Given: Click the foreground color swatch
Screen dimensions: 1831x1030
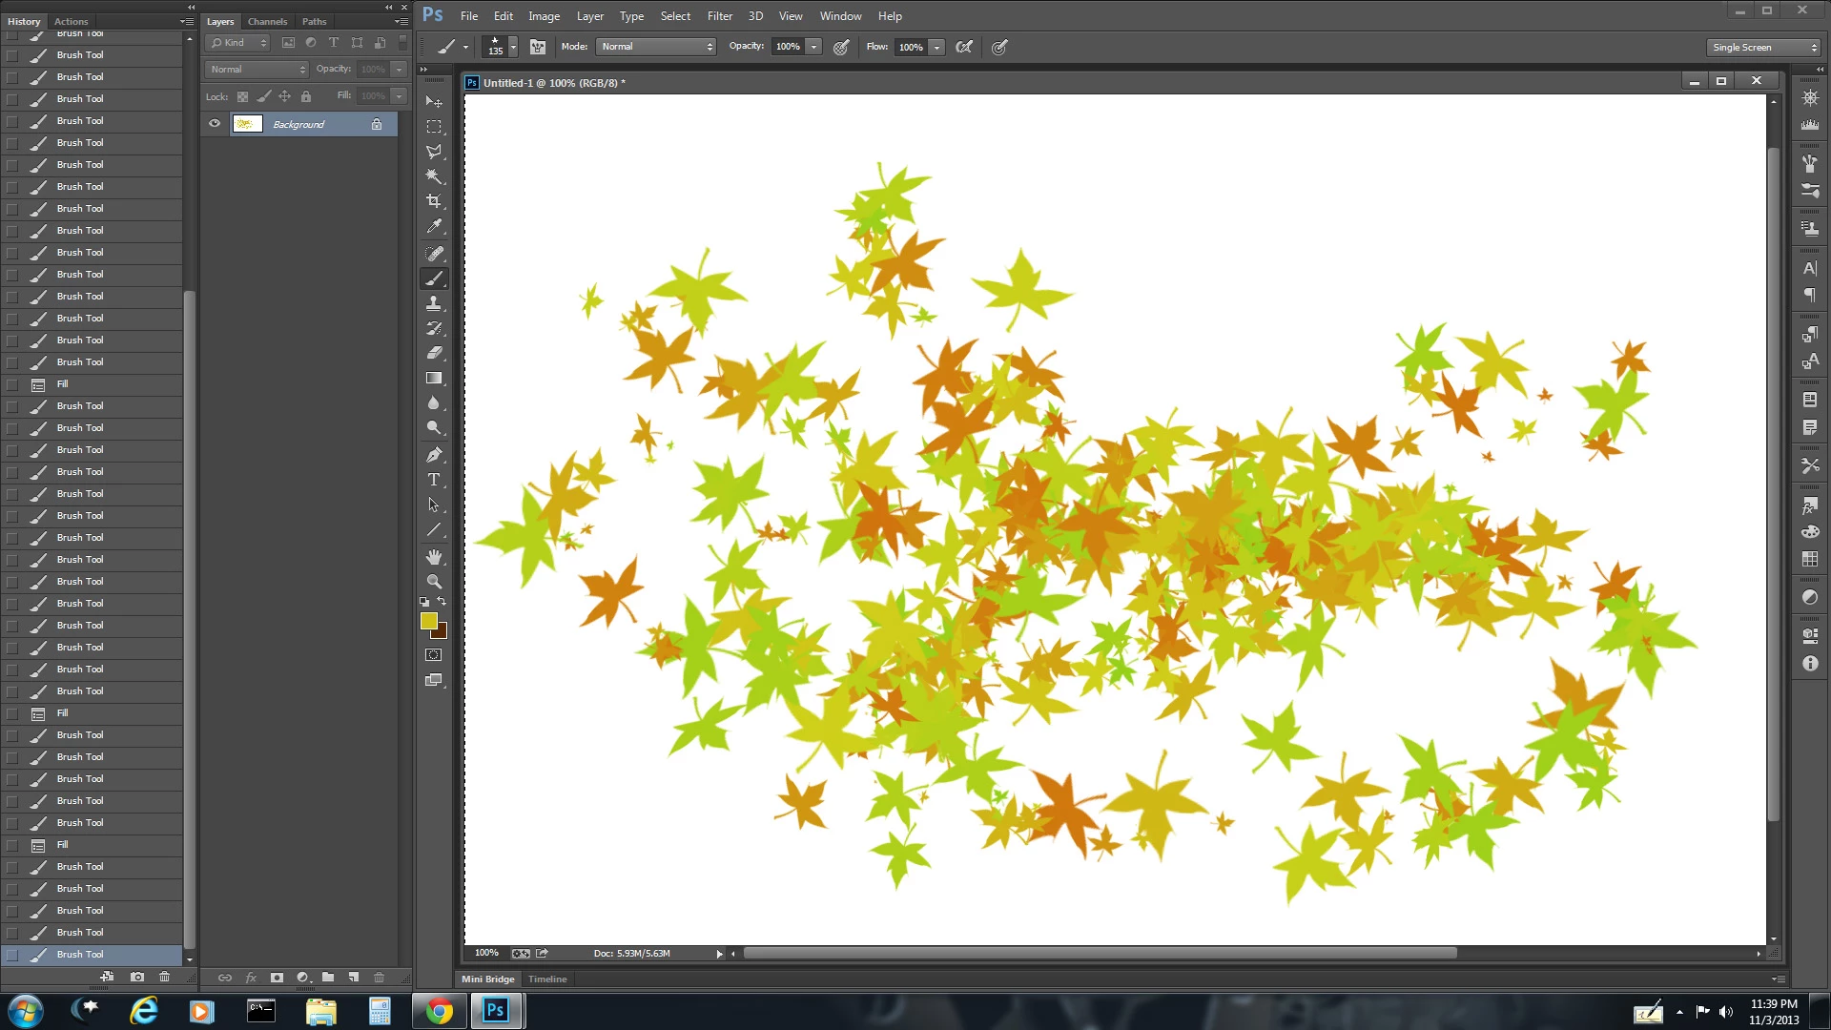Looking at the screenshot, I should pos(428,621).
